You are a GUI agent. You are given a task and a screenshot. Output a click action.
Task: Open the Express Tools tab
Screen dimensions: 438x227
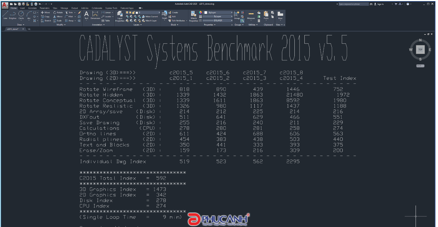pyautogui.click(x=111, y=8)
